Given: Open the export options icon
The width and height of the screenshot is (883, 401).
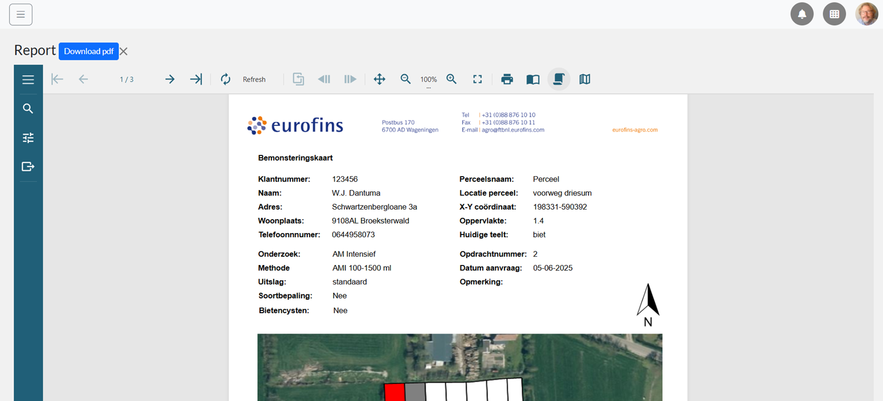Looking at the screenshot, I should click(x=28, y=167).
